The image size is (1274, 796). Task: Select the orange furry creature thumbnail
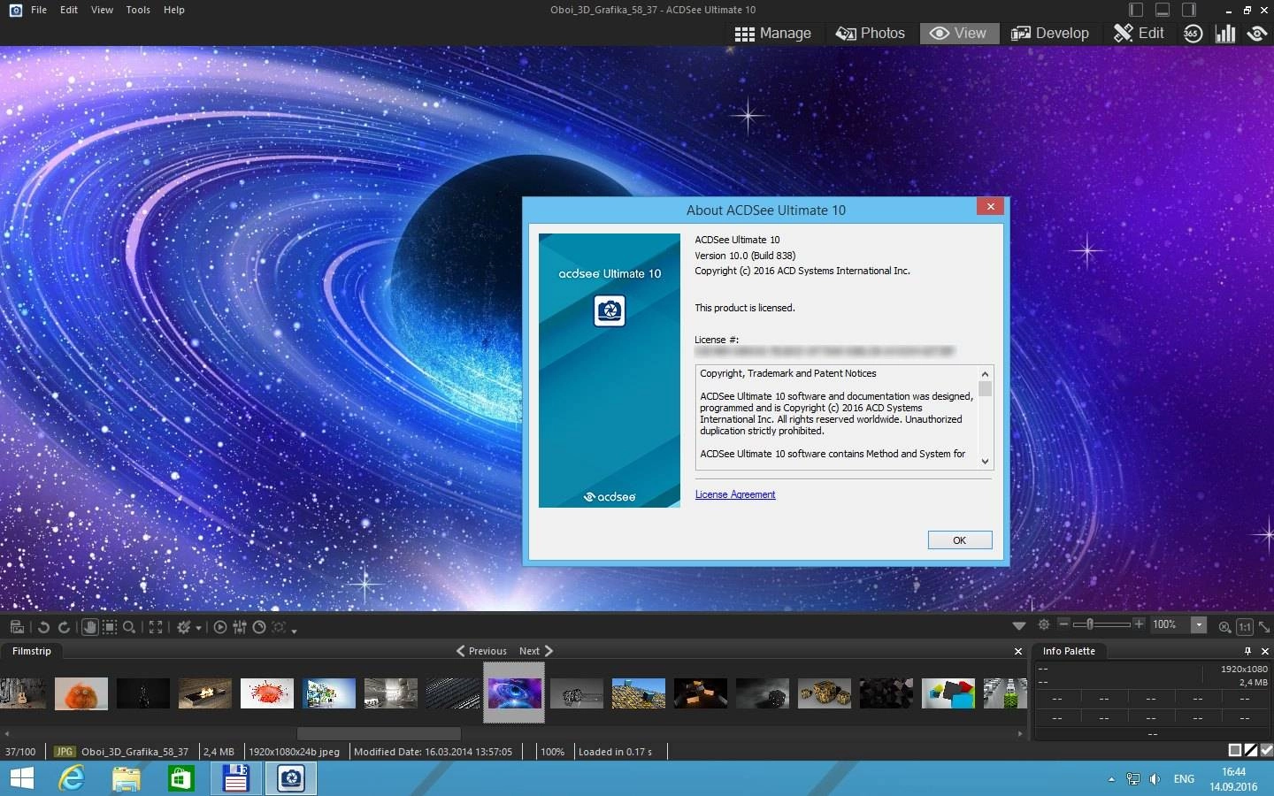click(81, 693)
